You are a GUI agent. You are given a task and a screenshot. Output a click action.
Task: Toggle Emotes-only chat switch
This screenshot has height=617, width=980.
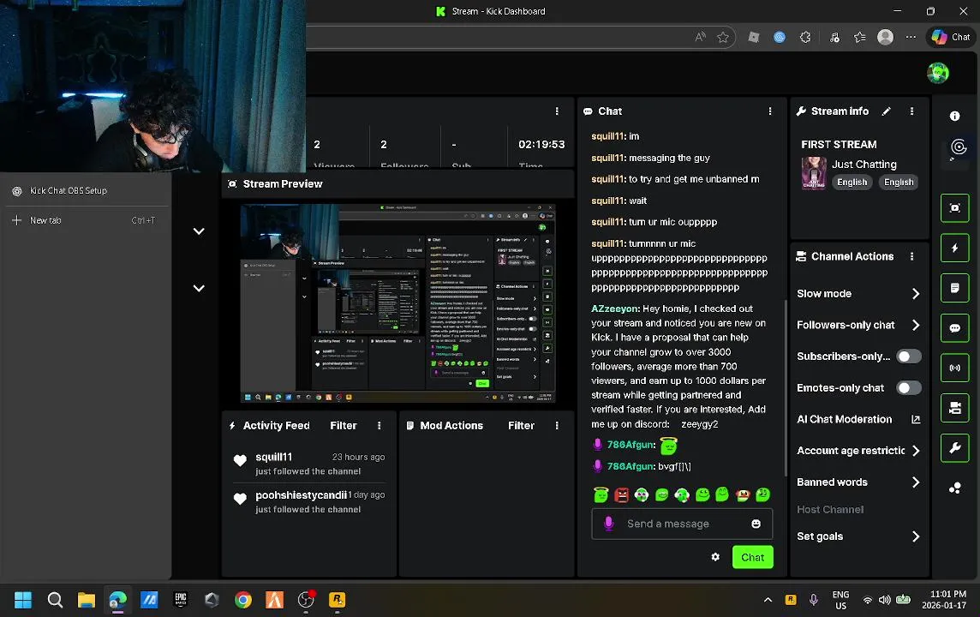(x=909, y=387)
